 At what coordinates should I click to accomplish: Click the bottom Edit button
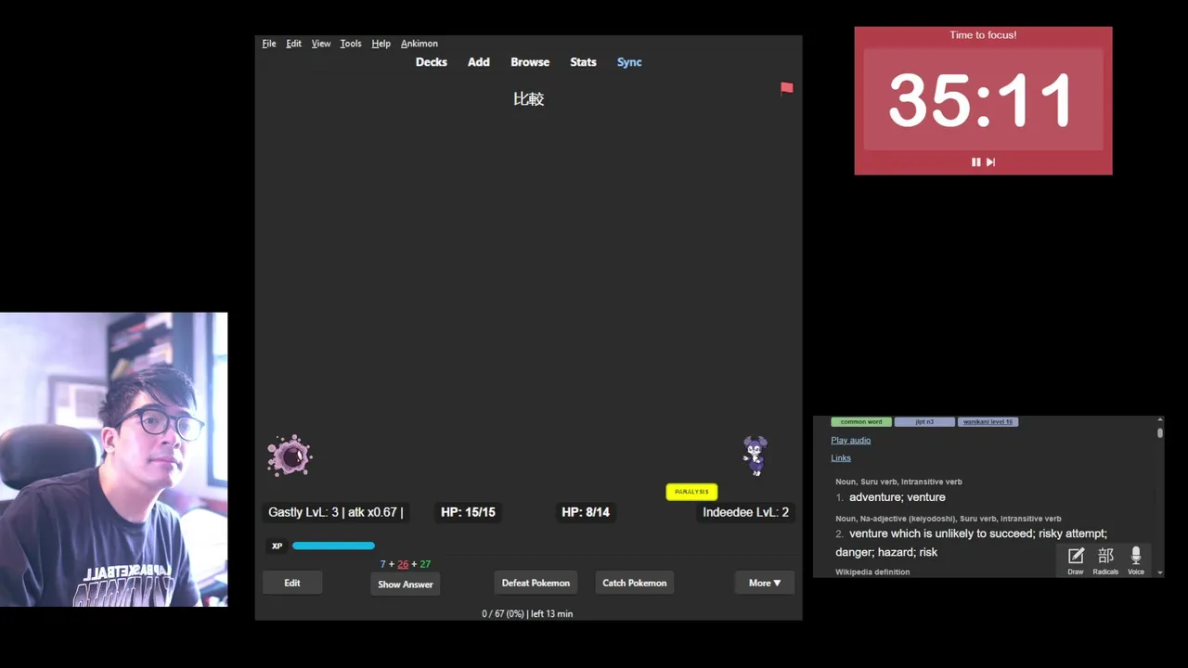coord(292,583)
